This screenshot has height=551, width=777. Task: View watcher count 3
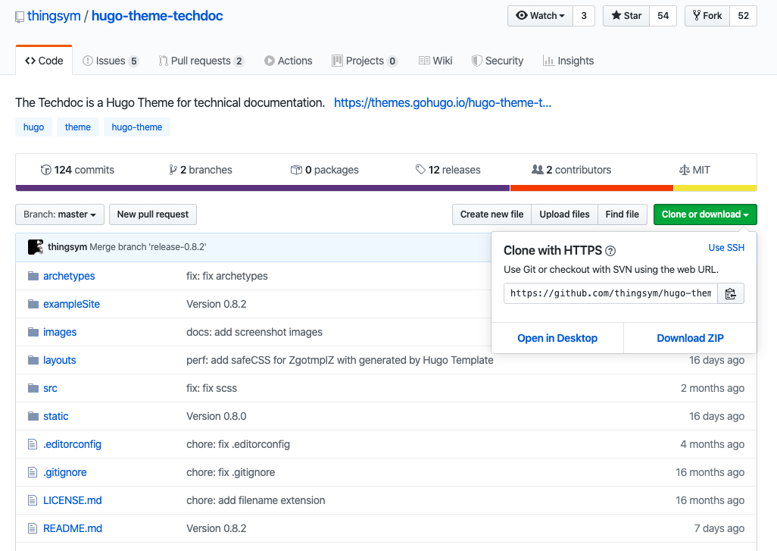pyautogui.click(x=584, y=16)
